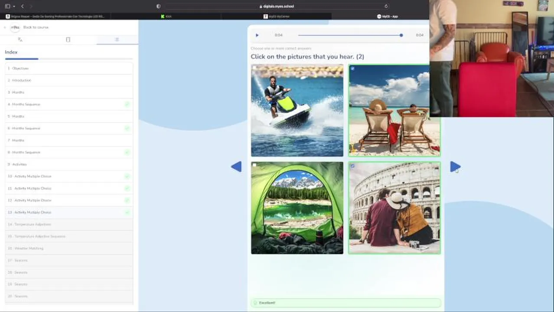Switch to the MyES MyCorner tab
554x312 pixels.
click(277, 16)
